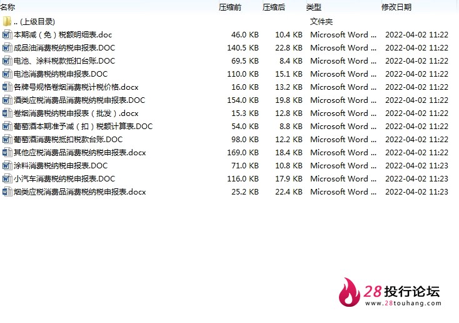Click the 15.3 KB original size value

point(245,113)
